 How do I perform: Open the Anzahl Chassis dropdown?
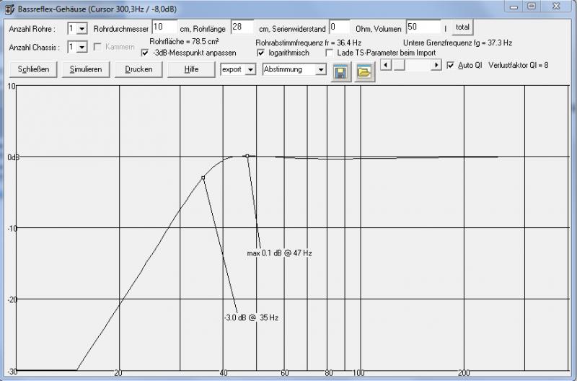point(82,47)
